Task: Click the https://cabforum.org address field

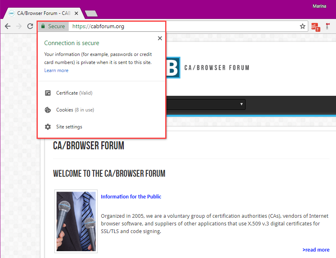Action: point(98,26)
